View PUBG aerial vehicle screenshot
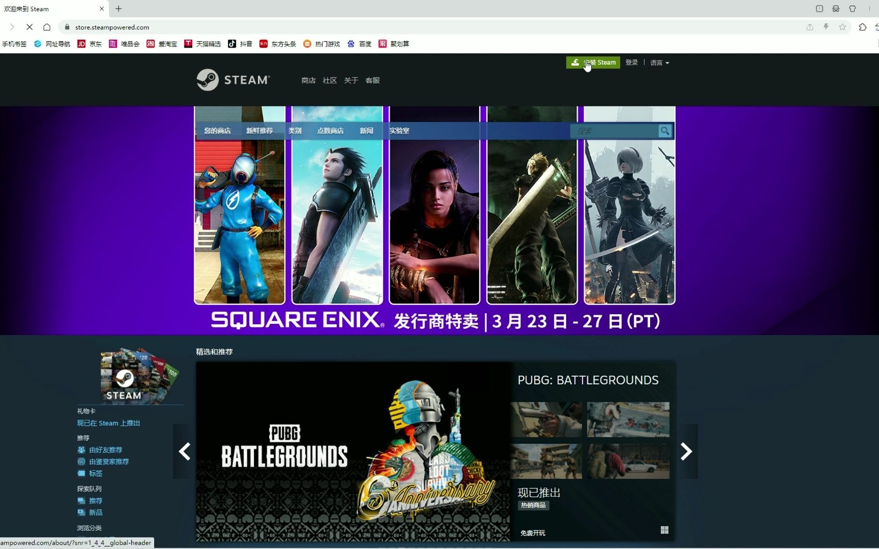The image size is (879, 549). 628,419
